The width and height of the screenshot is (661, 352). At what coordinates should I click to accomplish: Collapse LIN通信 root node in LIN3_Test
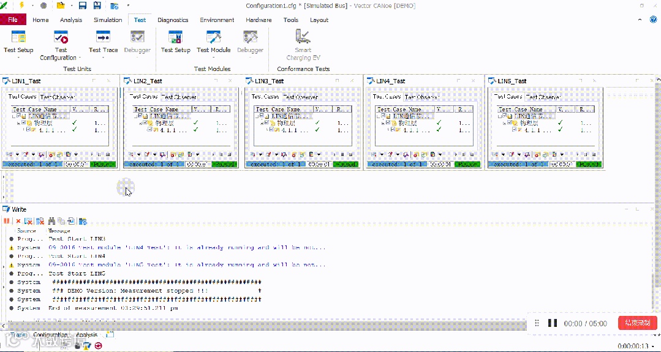point(257,116)
